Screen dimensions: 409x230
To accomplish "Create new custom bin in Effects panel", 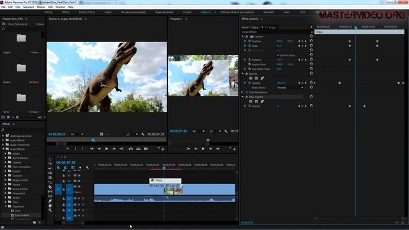I will point(35,222).
